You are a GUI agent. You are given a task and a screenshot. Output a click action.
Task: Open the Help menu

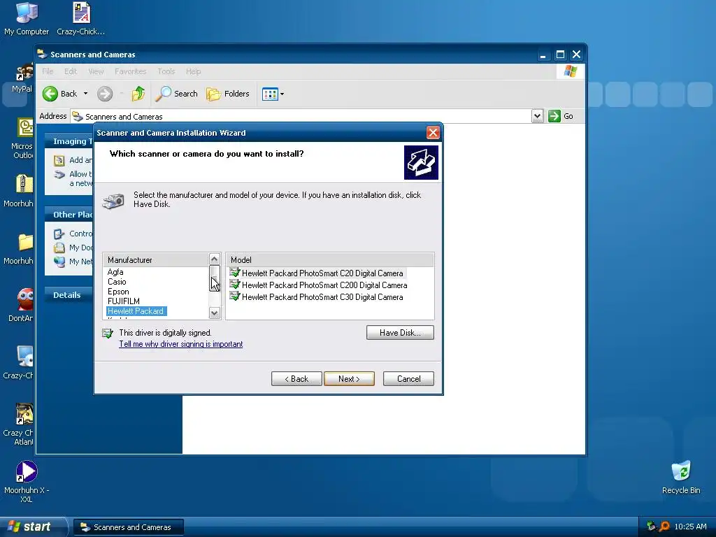193,71
